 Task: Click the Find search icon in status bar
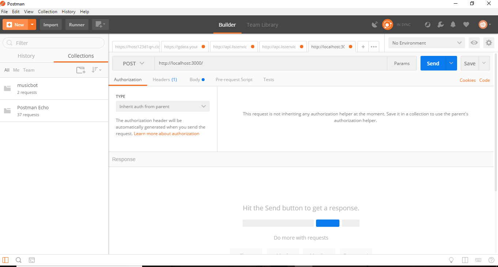pyautogui.click(x=19, y=260)
